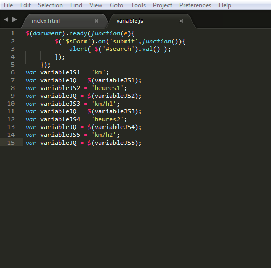Place cursor in '#search' string

(x=118, y=49)
